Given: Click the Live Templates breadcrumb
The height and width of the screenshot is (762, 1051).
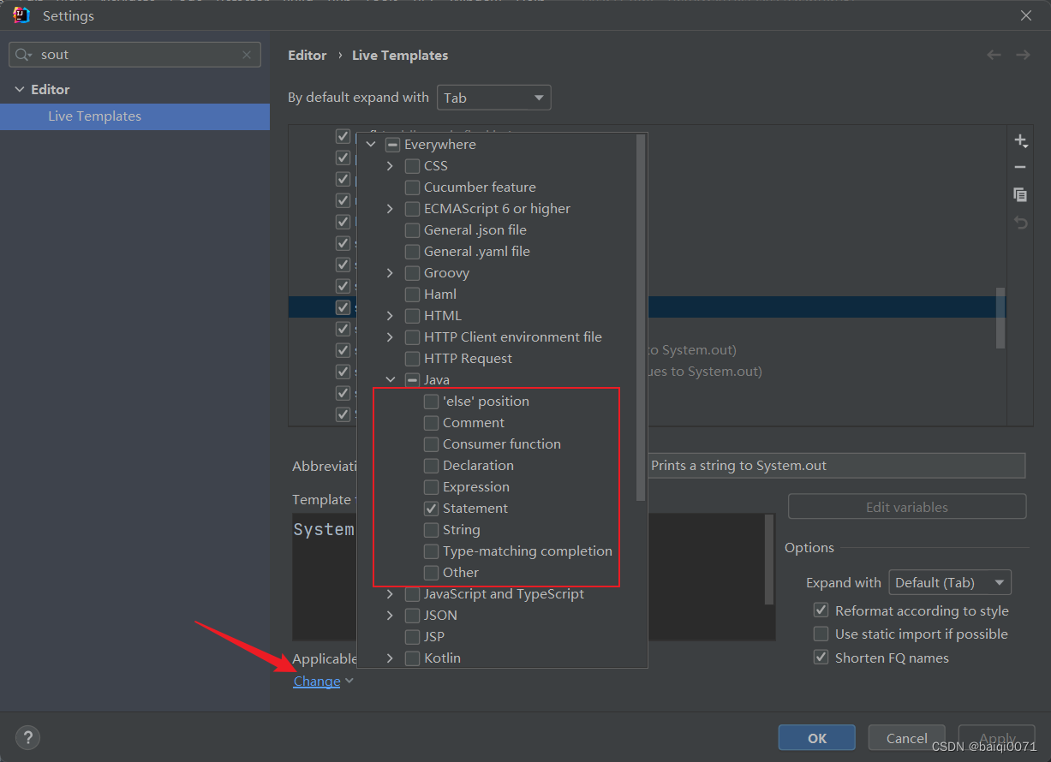Looking at the screenshot, I should [x=400, y=55].
